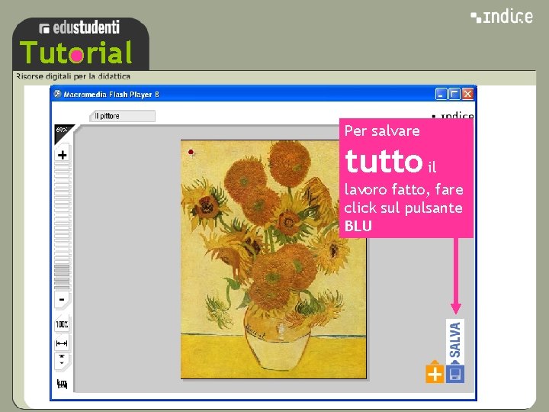The image size is (549, 412).
Task: Click the SALVA vertical label
Action: coord(454,340)
